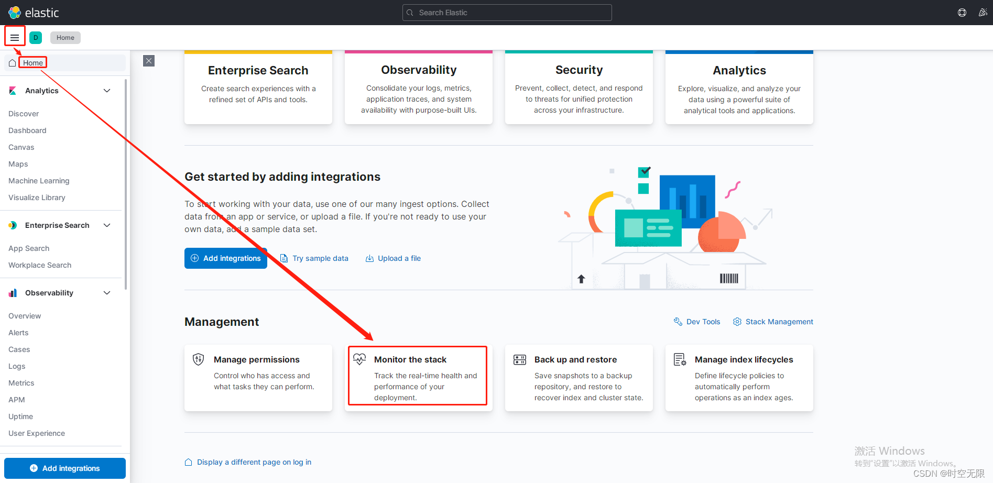This screenshot has height=483, width=993.
Task: Click Add integrations button at sidebar bottom
Action: (65, 468)
